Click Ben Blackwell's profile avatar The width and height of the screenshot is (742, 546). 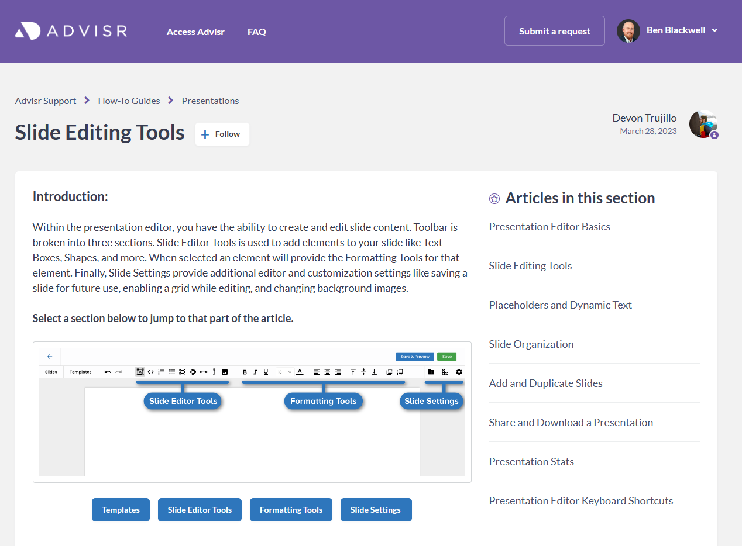(628, 31)
